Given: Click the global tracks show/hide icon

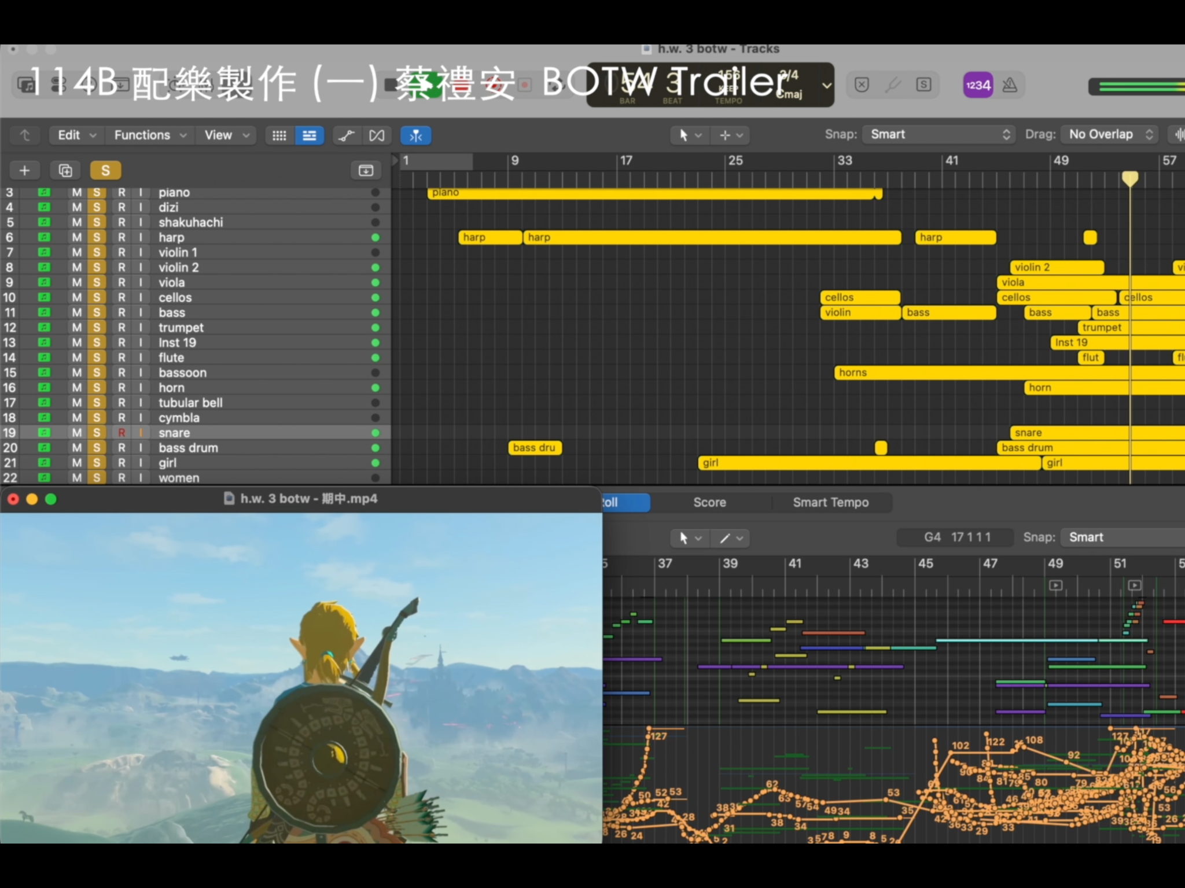Looking at the screenshot, I should [366, 171].
